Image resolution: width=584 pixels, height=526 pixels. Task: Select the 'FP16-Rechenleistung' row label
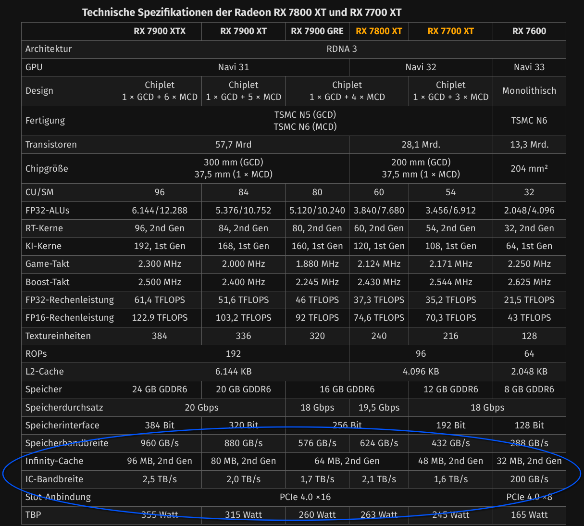click(x=70, y=318)
